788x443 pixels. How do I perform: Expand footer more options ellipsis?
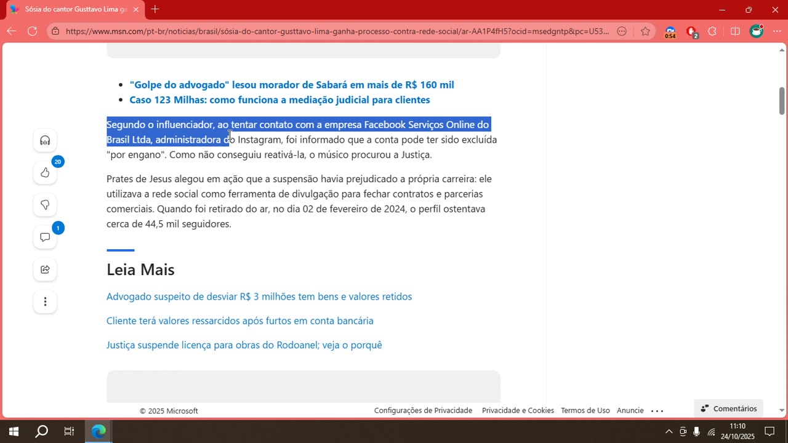657,410
